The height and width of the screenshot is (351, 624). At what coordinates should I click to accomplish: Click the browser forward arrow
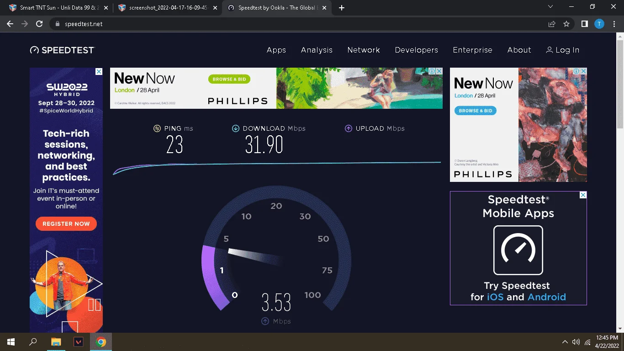point(25,24)
